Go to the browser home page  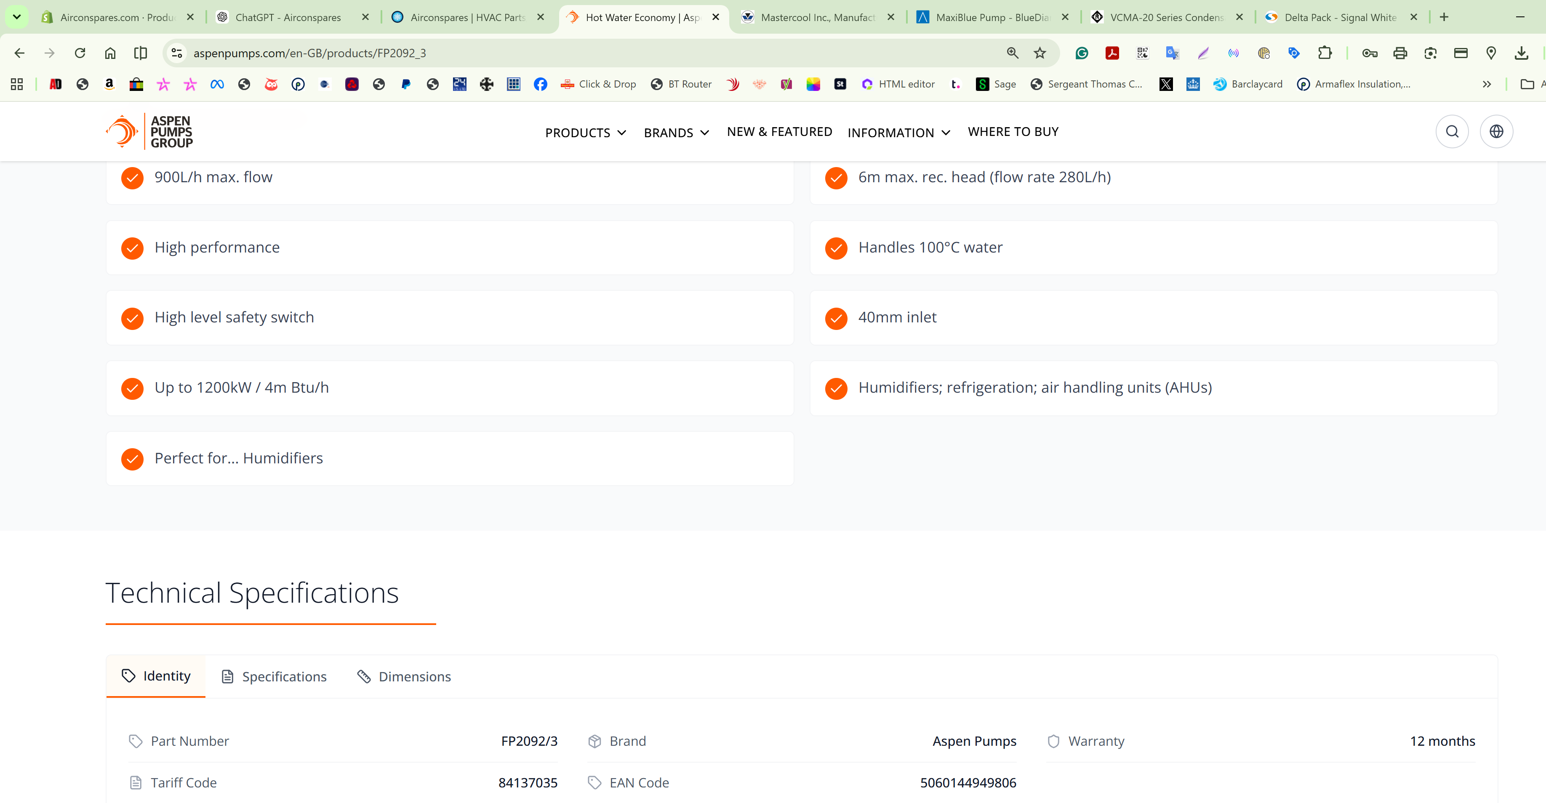pos(110,53)
